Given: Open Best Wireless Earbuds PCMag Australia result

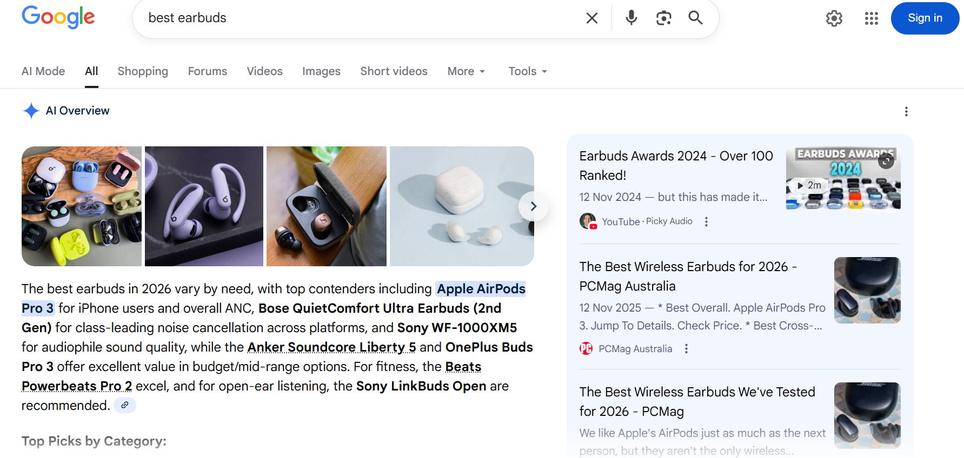Looking at the screenshot, I should pyautogui.click(x=688, y=276).
